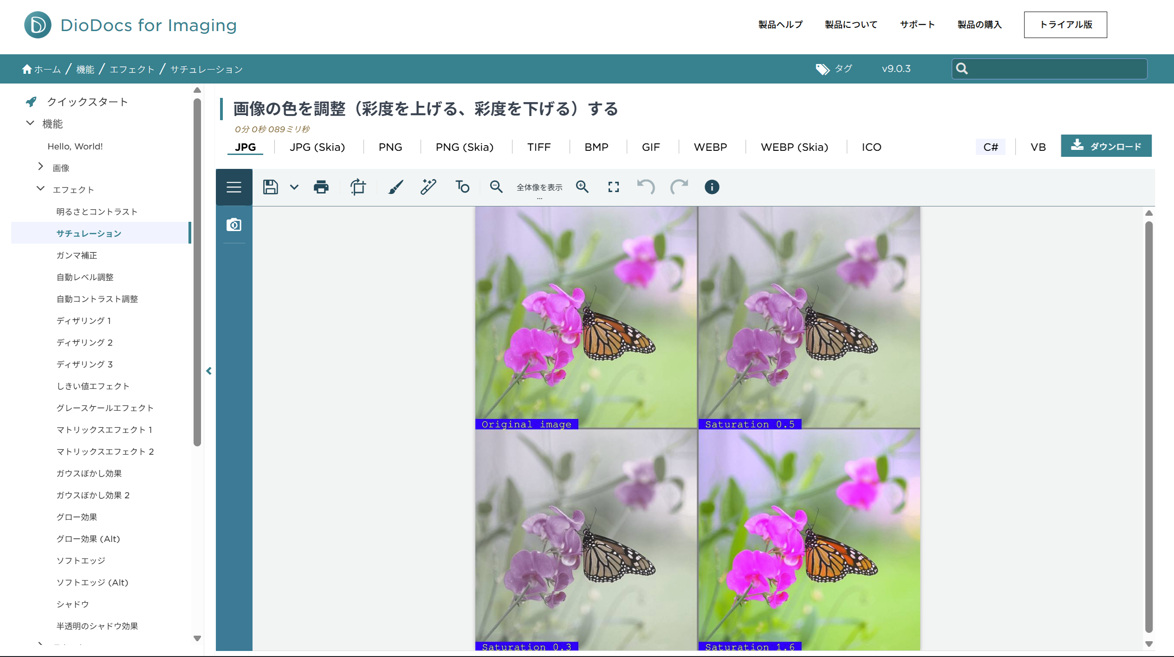Screen dimensions: 1174x657
Task: Click the ダウンロード button
Action: coord(1106,146)
